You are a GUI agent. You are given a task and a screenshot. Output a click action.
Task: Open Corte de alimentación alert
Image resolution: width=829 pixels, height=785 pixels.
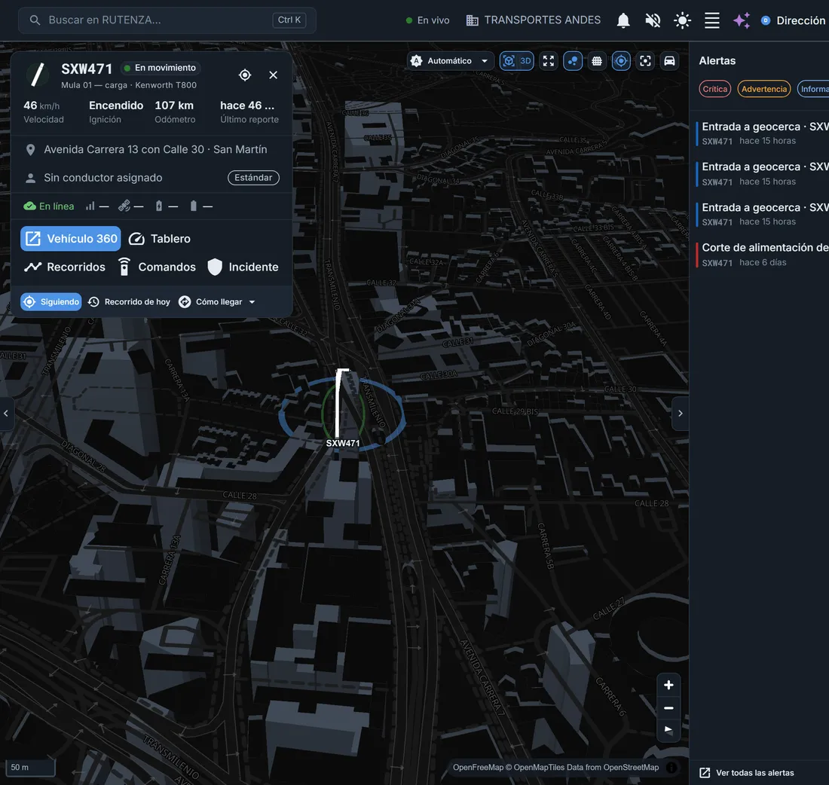tap(763, 255)
